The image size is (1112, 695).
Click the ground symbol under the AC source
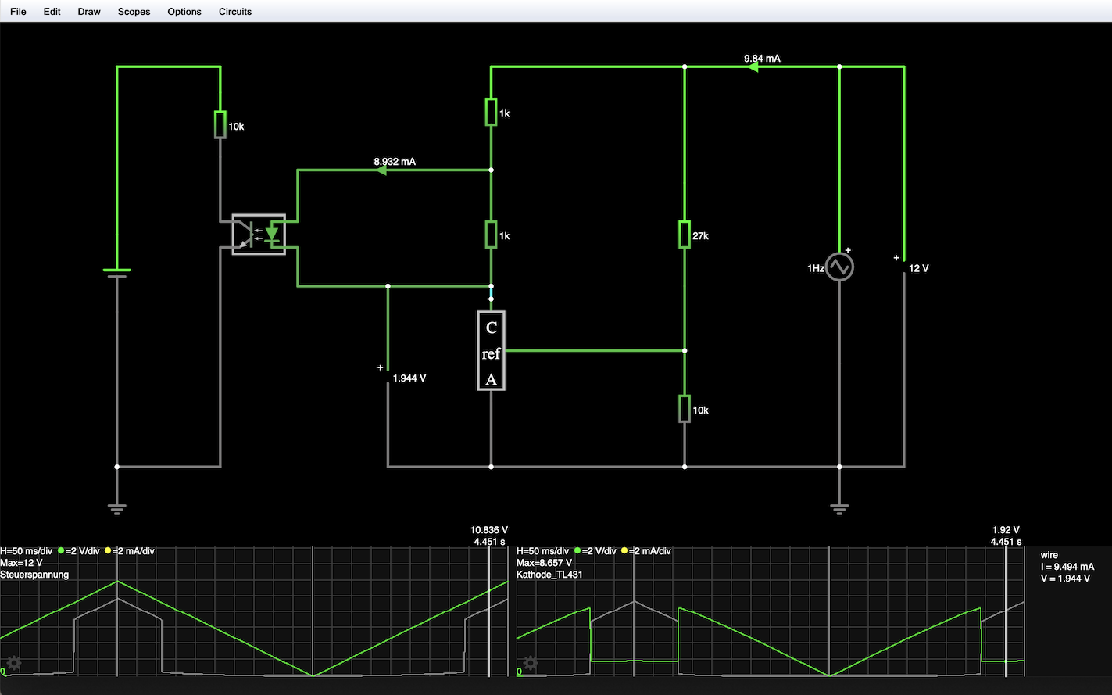[839, 509]
